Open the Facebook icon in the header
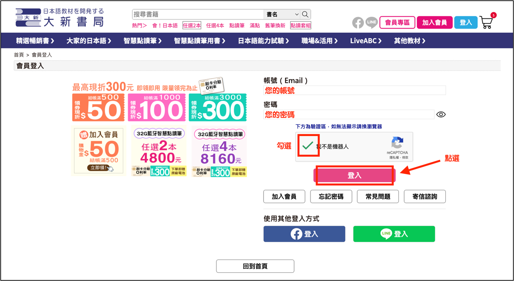 (x=358, y=23)
